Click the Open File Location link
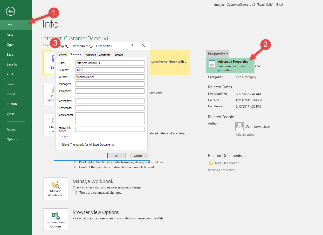The image size is (323, 235). point(226,163)
